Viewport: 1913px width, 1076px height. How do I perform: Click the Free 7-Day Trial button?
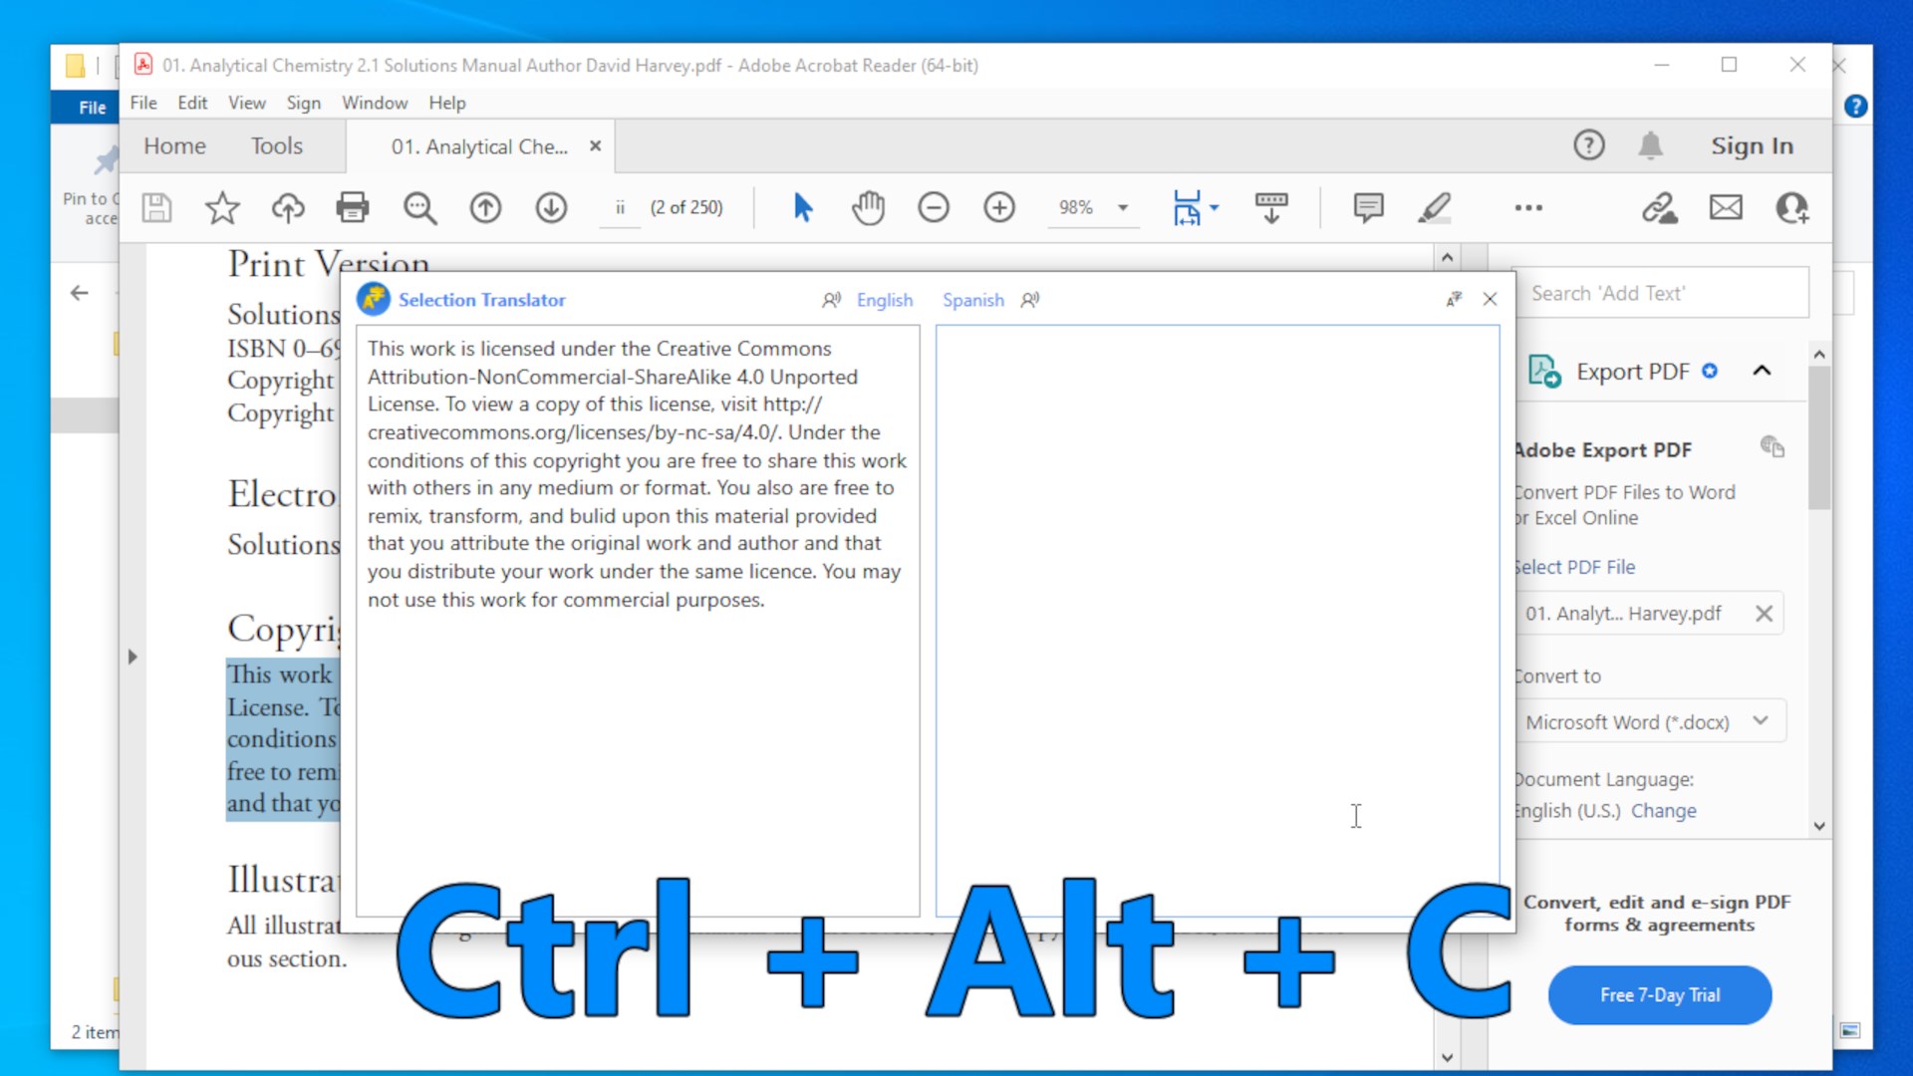[1659, 994]
